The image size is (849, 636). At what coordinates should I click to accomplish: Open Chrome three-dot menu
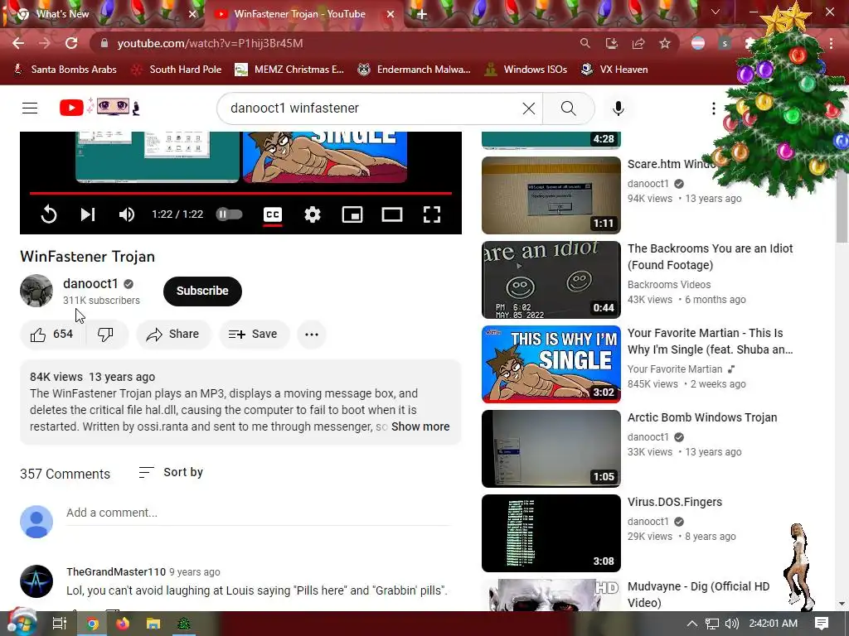[831, 43]
